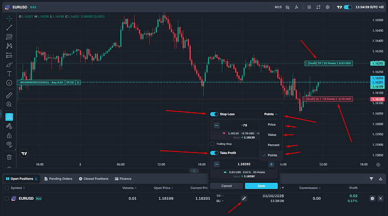Close the EURUSD position row

381,199
